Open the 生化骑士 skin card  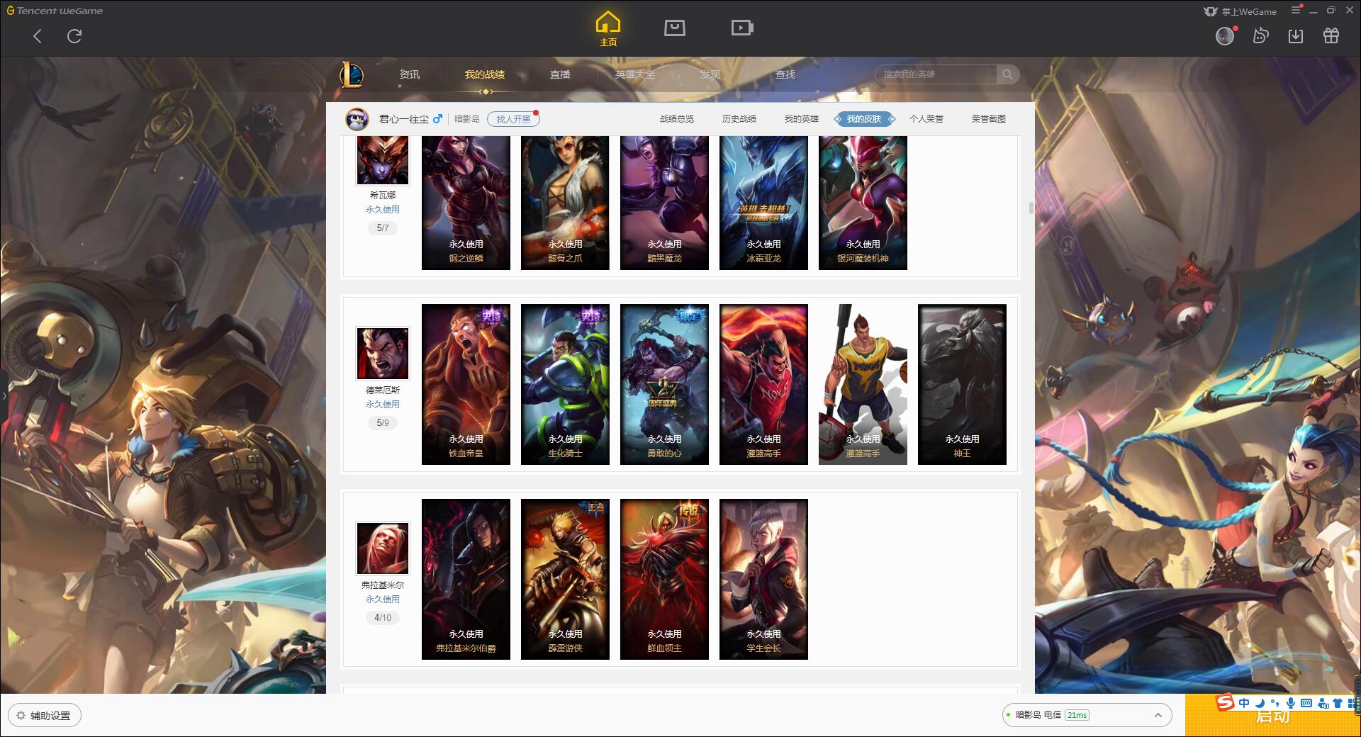click(x=565, y=385)
